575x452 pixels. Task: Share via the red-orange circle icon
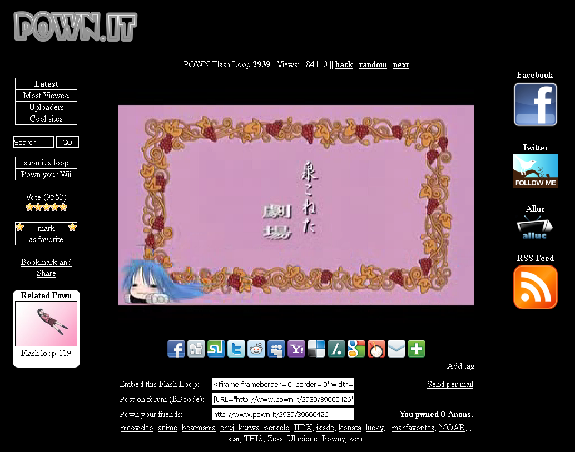pos(376,349)
